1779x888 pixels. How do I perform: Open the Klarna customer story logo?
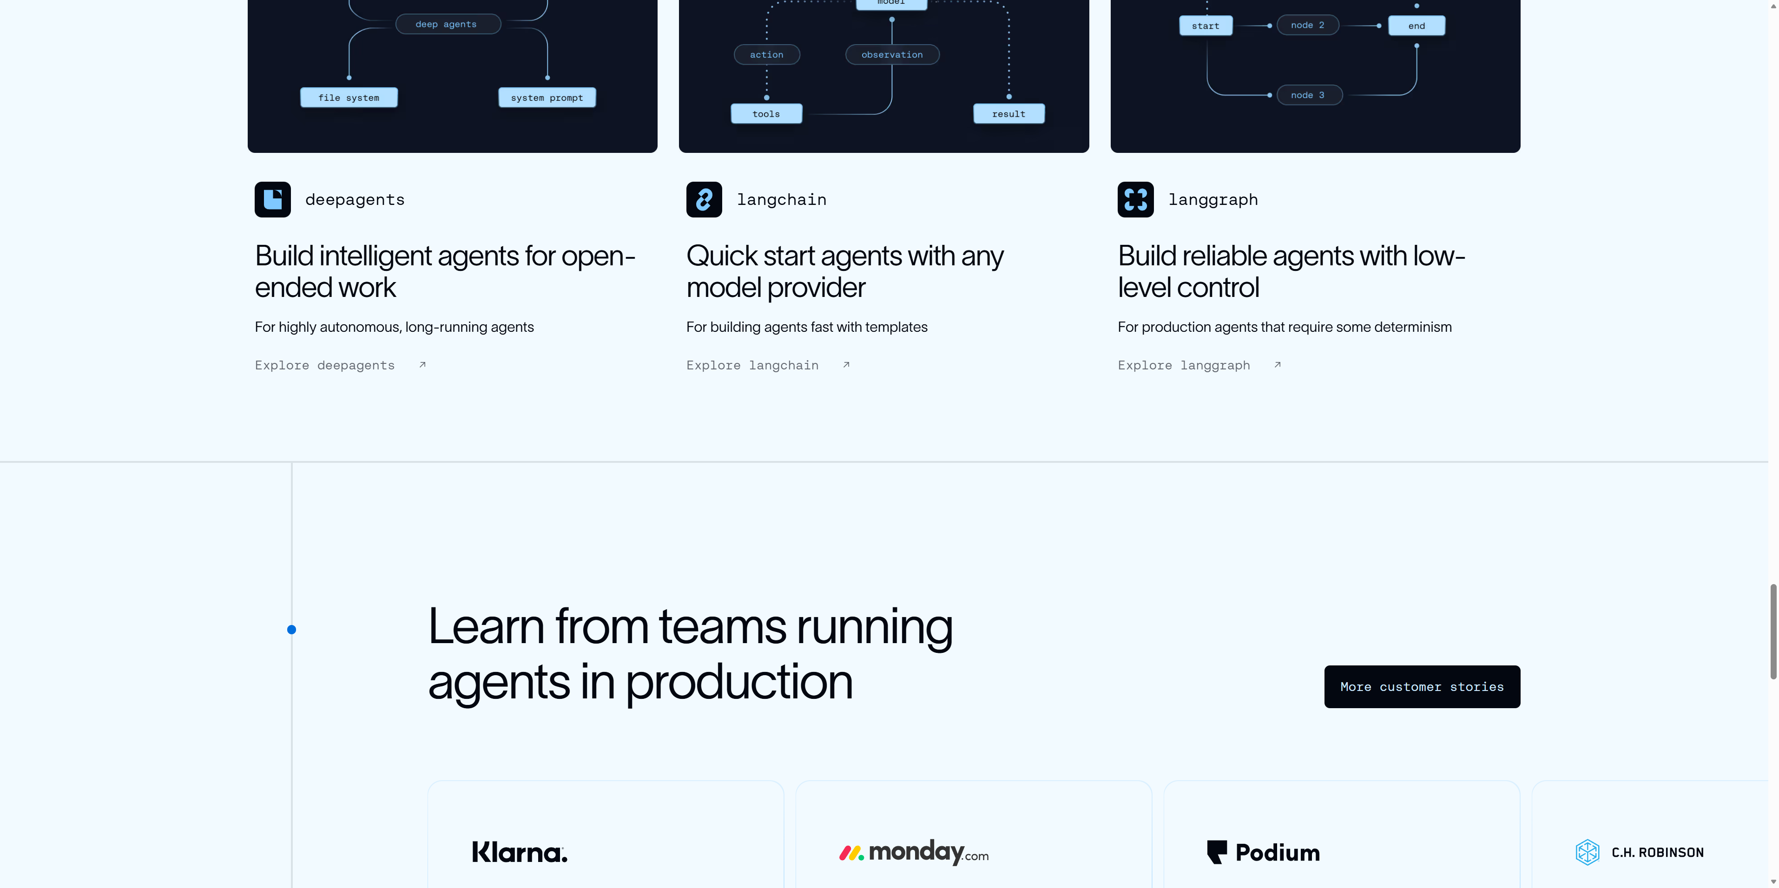(x=520, y=852)
